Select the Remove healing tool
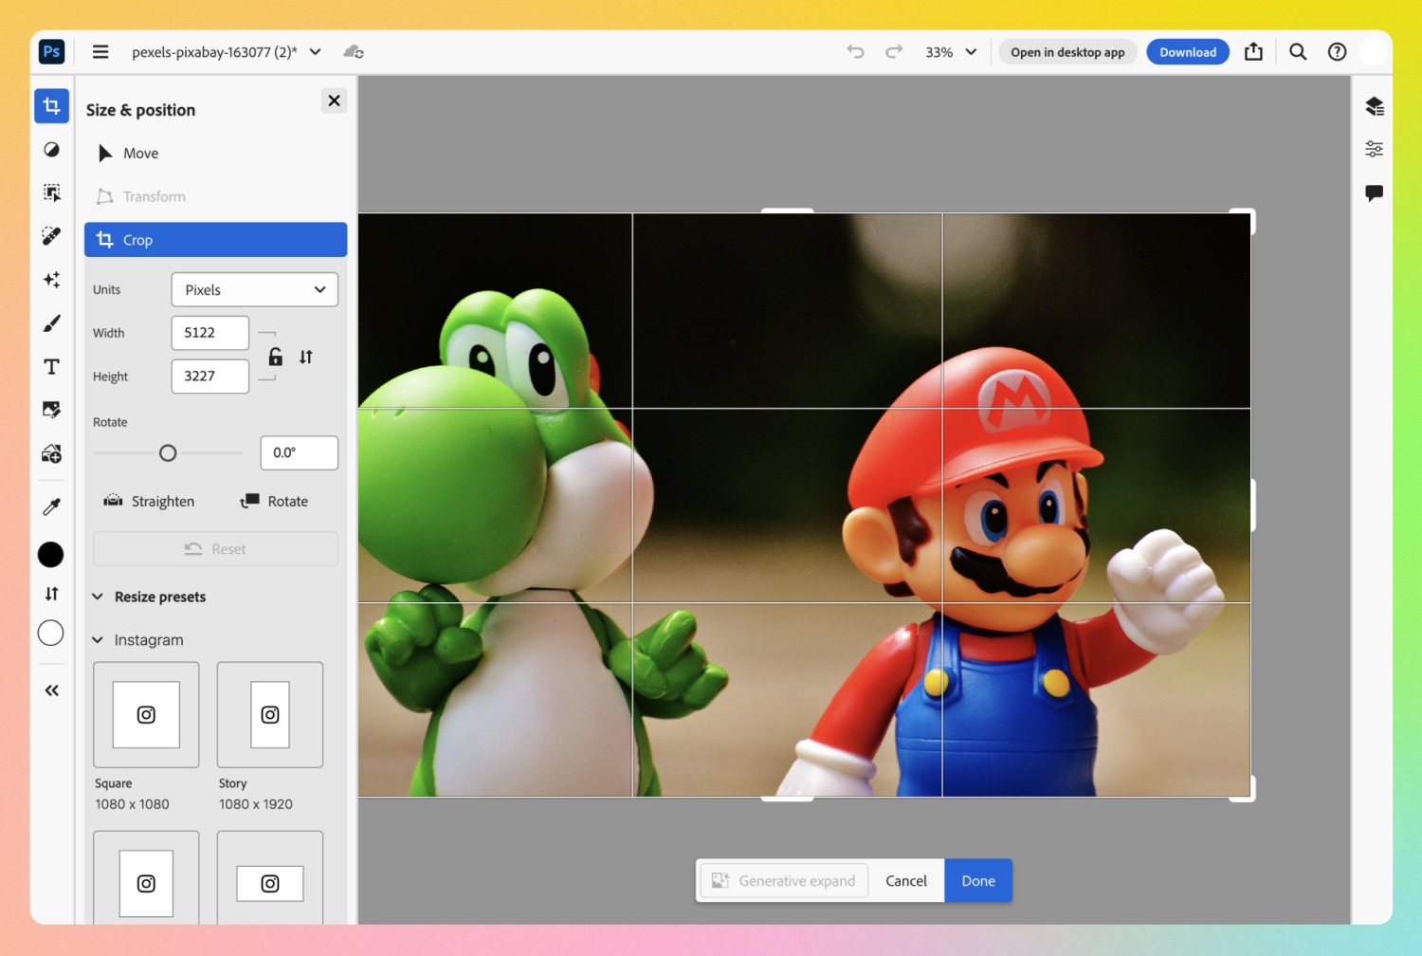 pyautogui.click(x=51, y=236)
